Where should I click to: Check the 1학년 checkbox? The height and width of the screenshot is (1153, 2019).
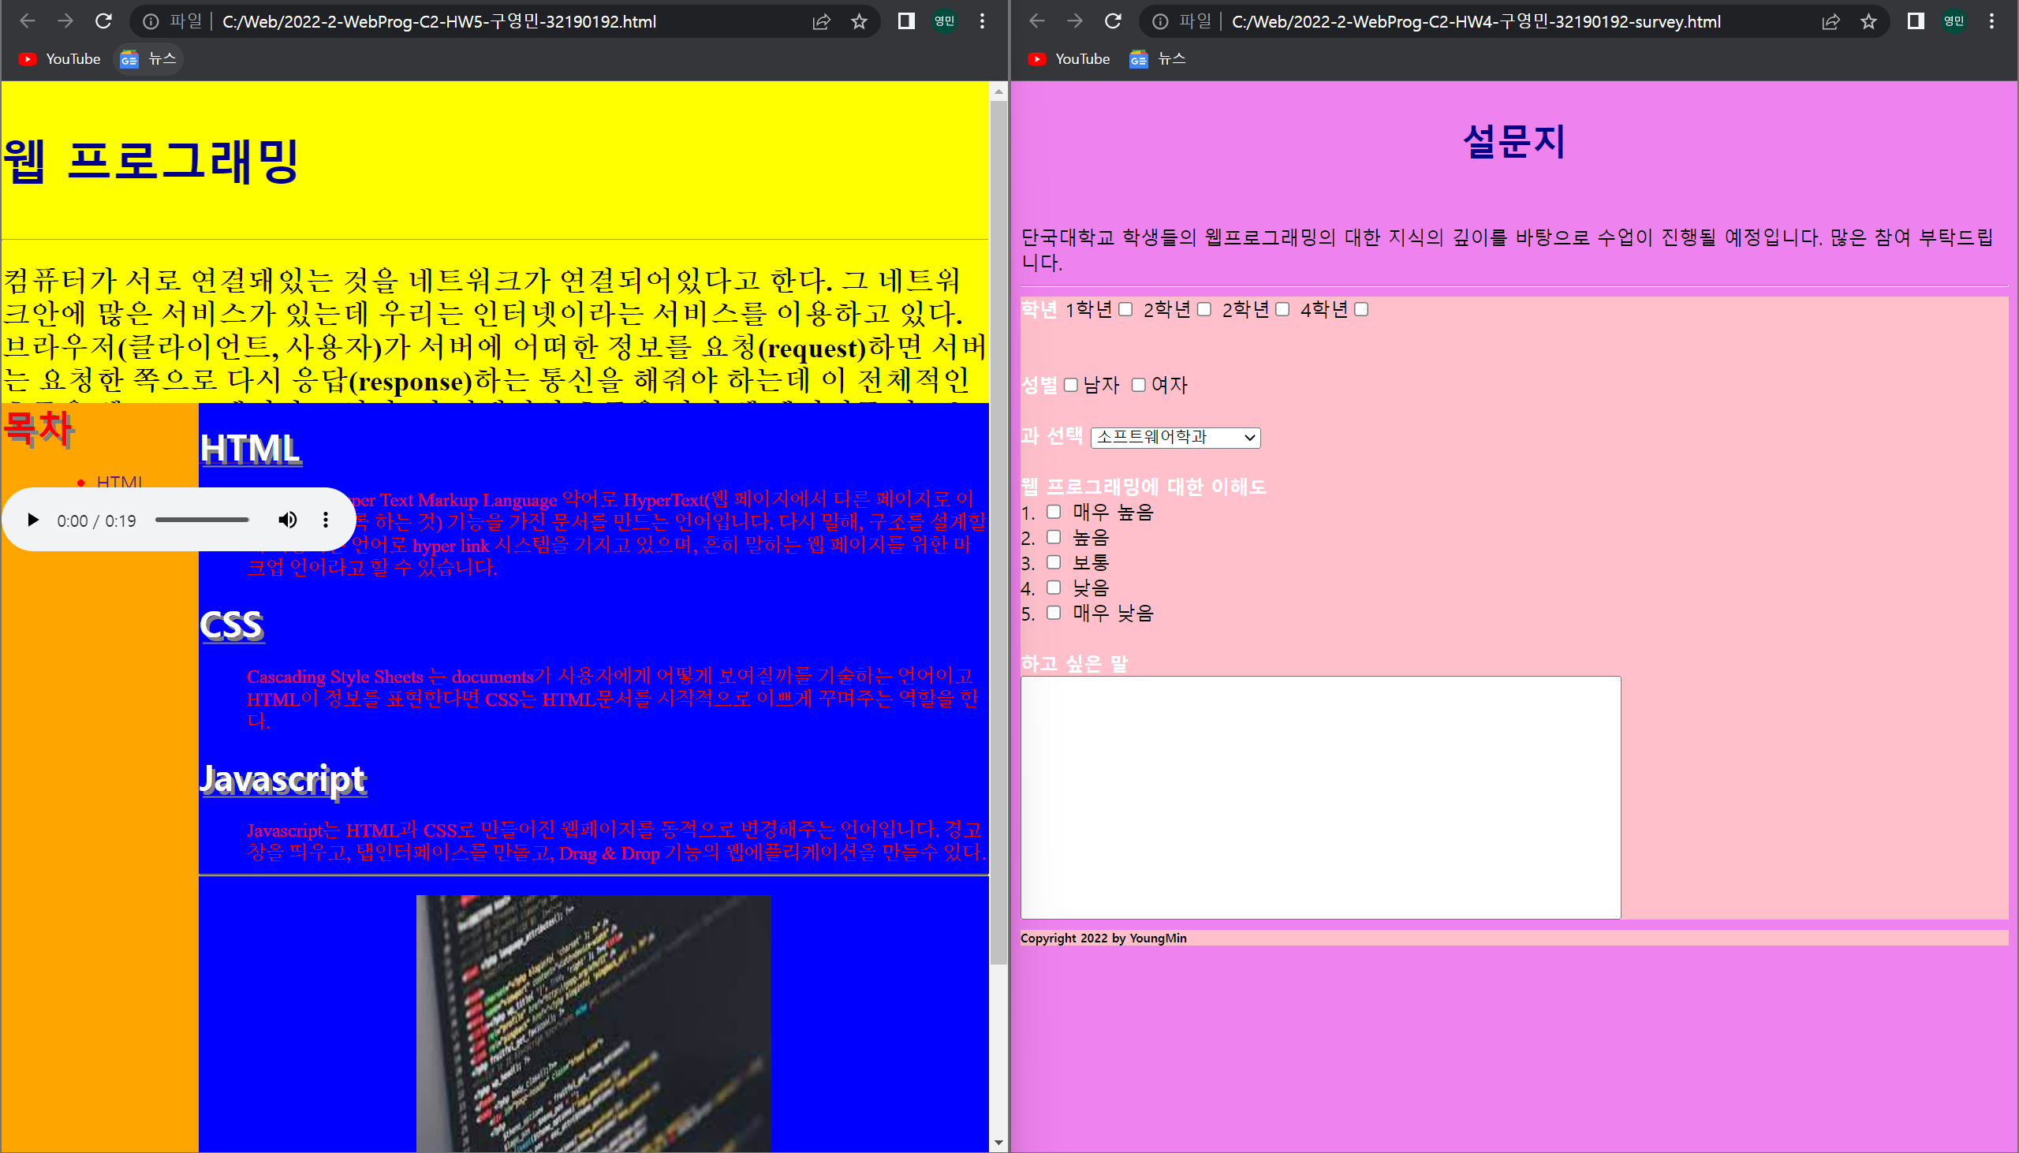1126,309
